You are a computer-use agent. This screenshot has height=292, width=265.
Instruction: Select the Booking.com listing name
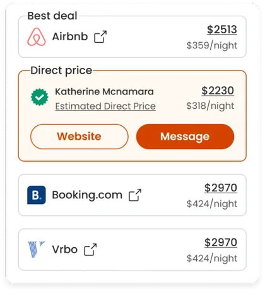point(87,195)
